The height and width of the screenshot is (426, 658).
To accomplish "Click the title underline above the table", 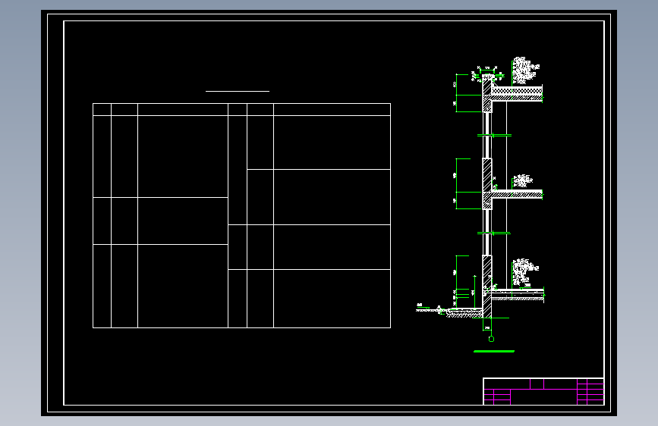I will [238, 91].
